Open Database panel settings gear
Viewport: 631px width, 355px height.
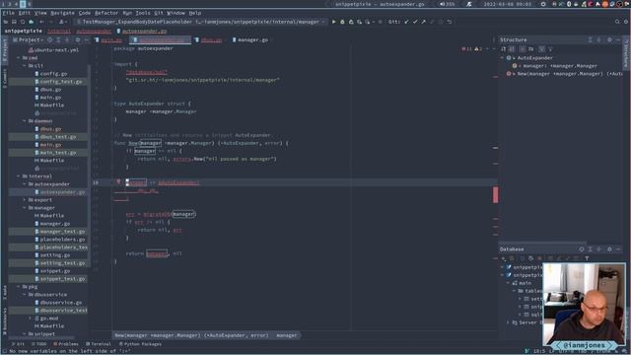click(609, 249)
